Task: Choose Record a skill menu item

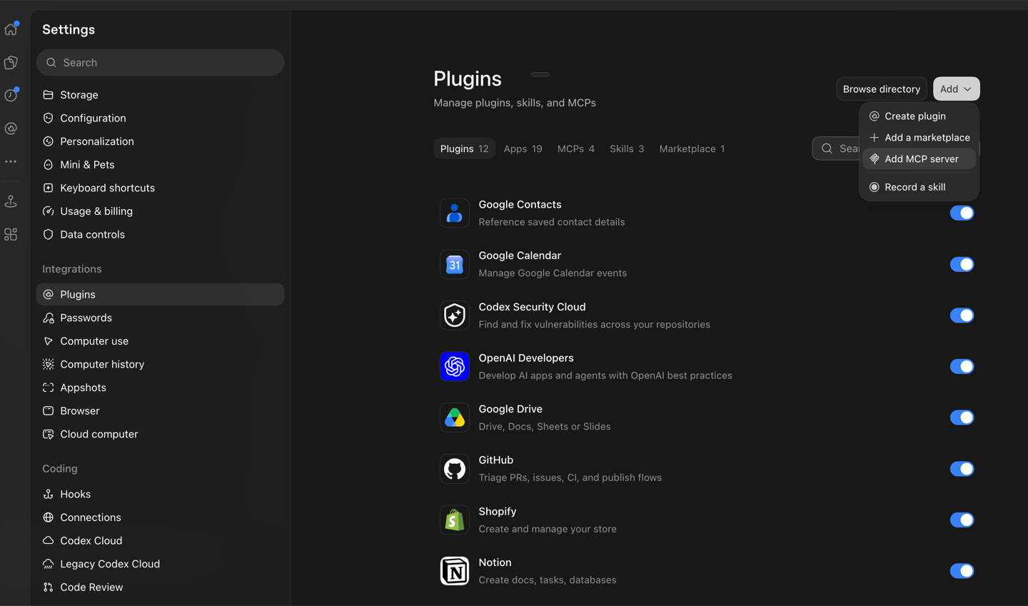Action: tap(919, 187)
